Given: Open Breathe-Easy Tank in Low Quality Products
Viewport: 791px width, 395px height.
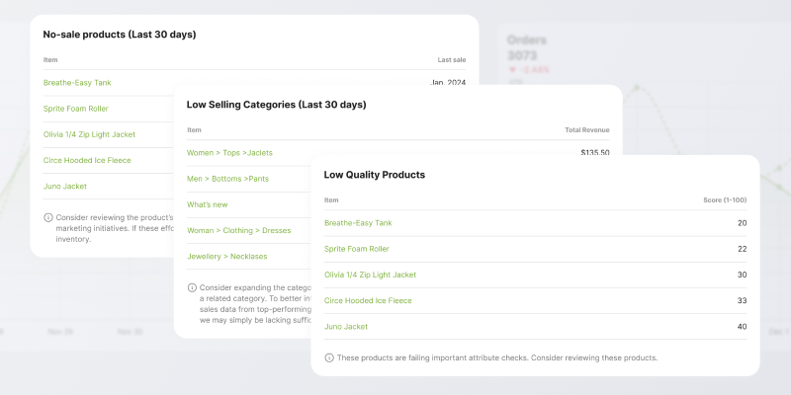Looking at the screenshot, I should (x=357, y=223).
